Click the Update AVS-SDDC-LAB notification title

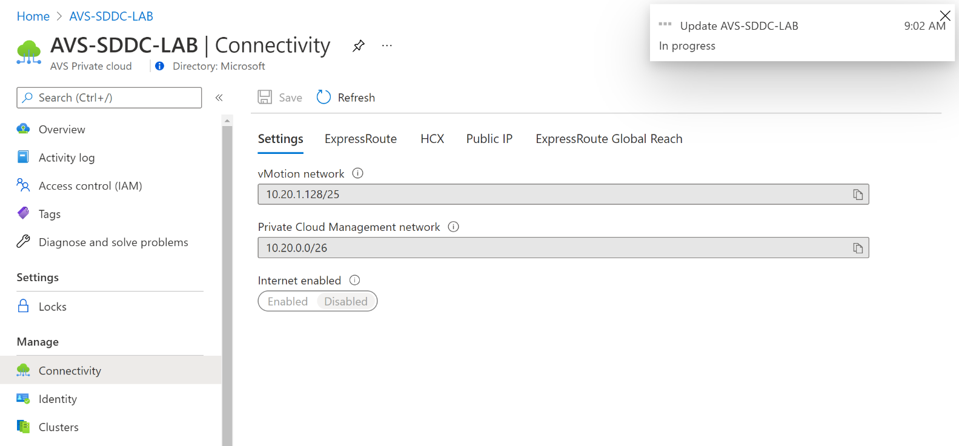coord(739,25)
